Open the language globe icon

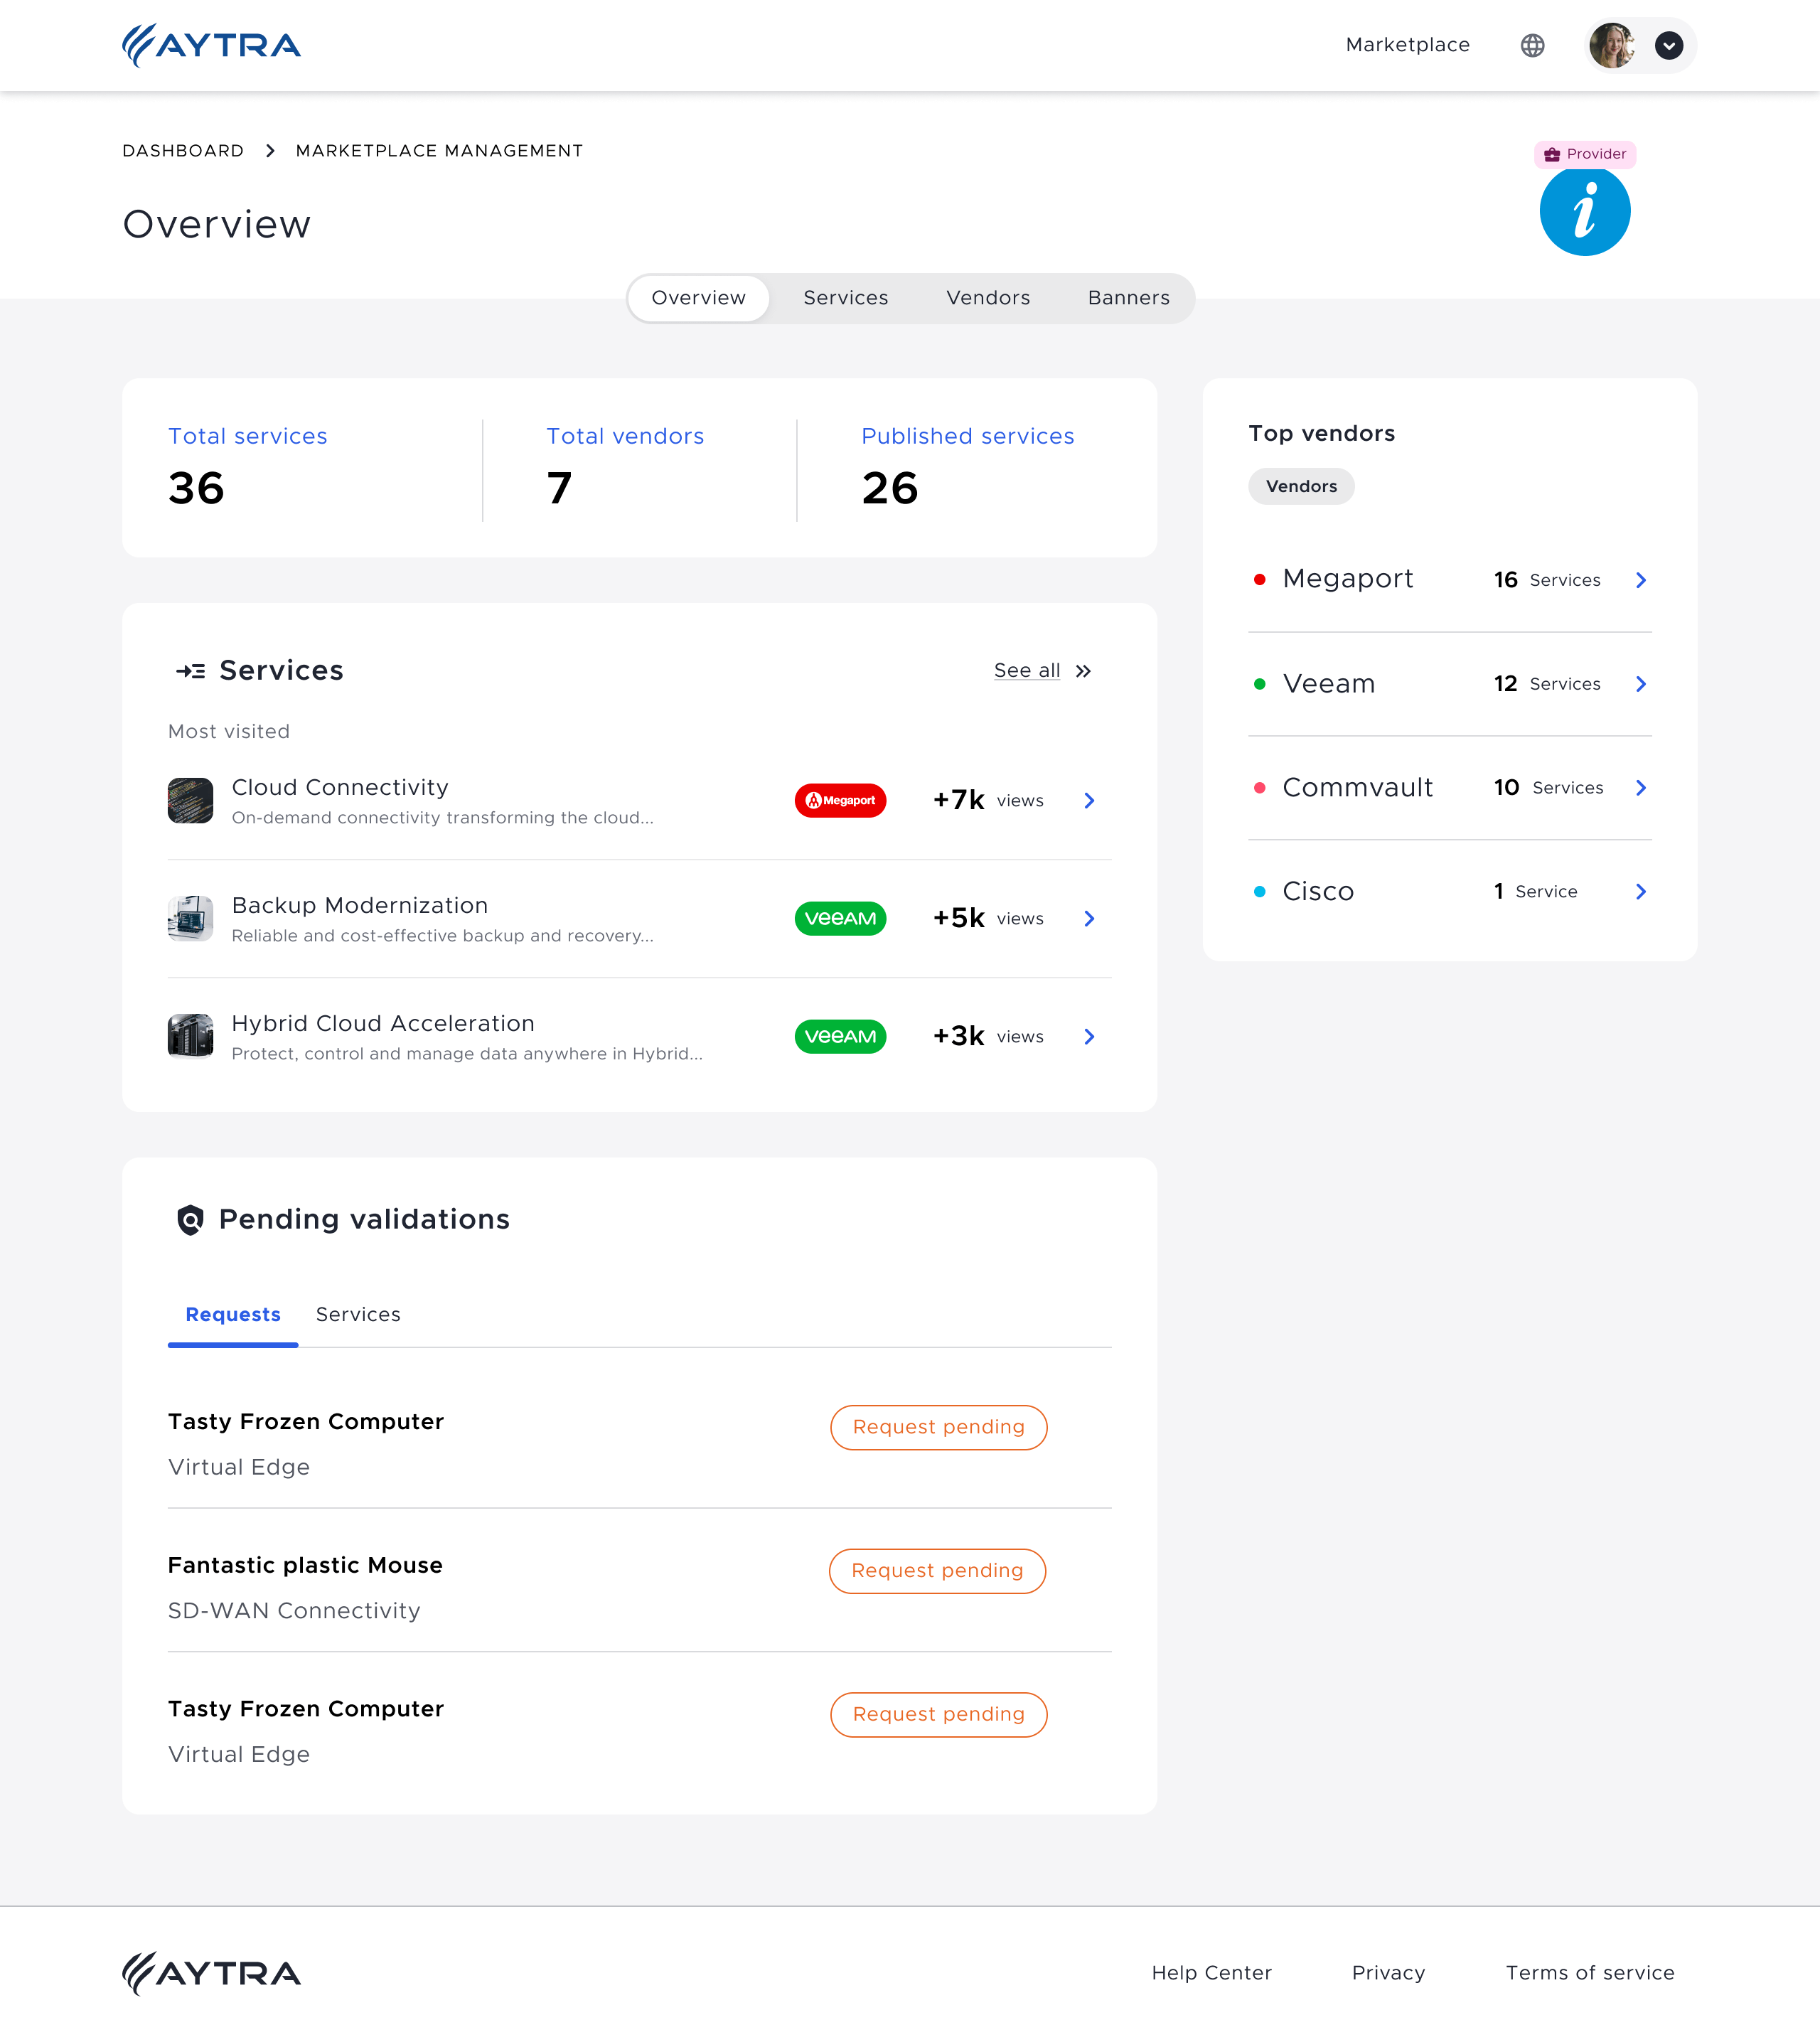point(1532,46)
